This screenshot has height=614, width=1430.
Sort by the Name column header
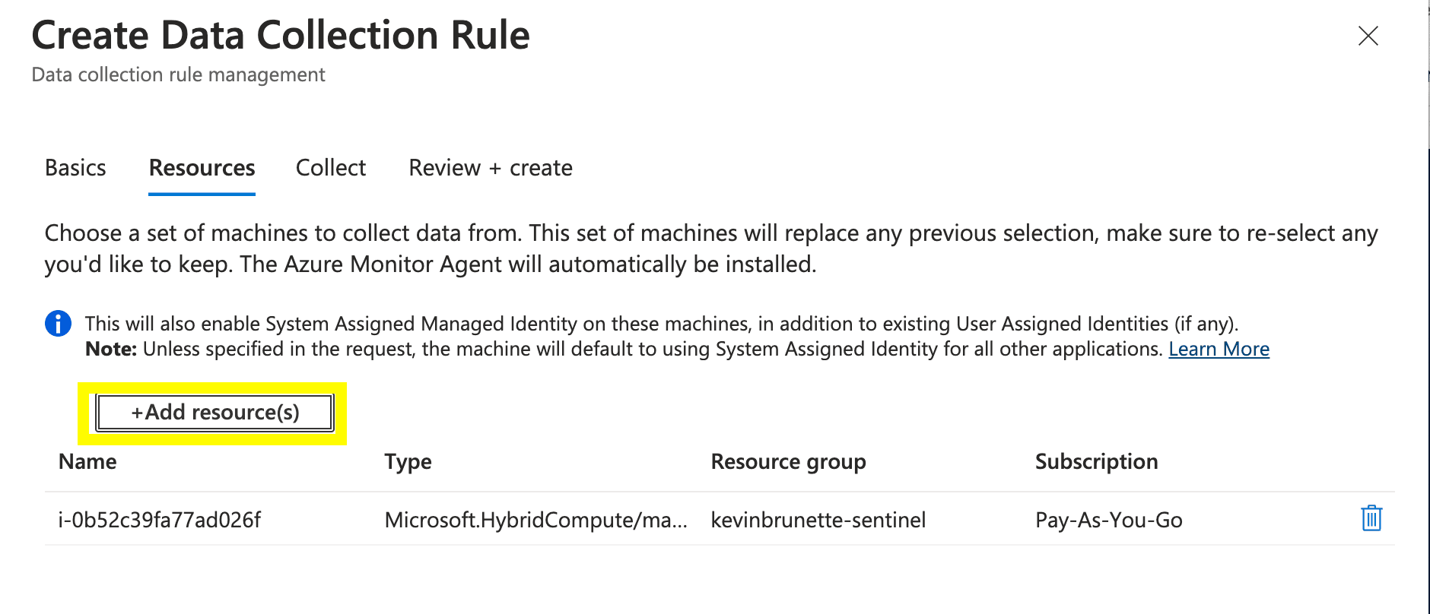coord(87,462)
